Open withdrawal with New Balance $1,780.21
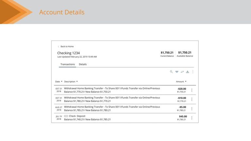The height and width of the screenshot is (141, 251). 112,109
